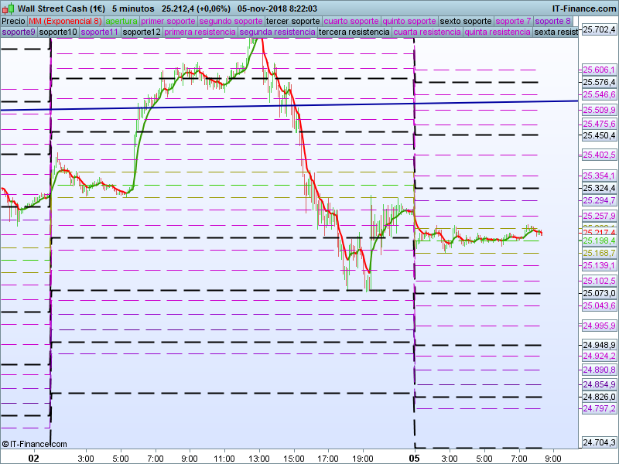
Task: Click the candlestick chart icon beside Wall Street Cash
Action: (8, 9)
